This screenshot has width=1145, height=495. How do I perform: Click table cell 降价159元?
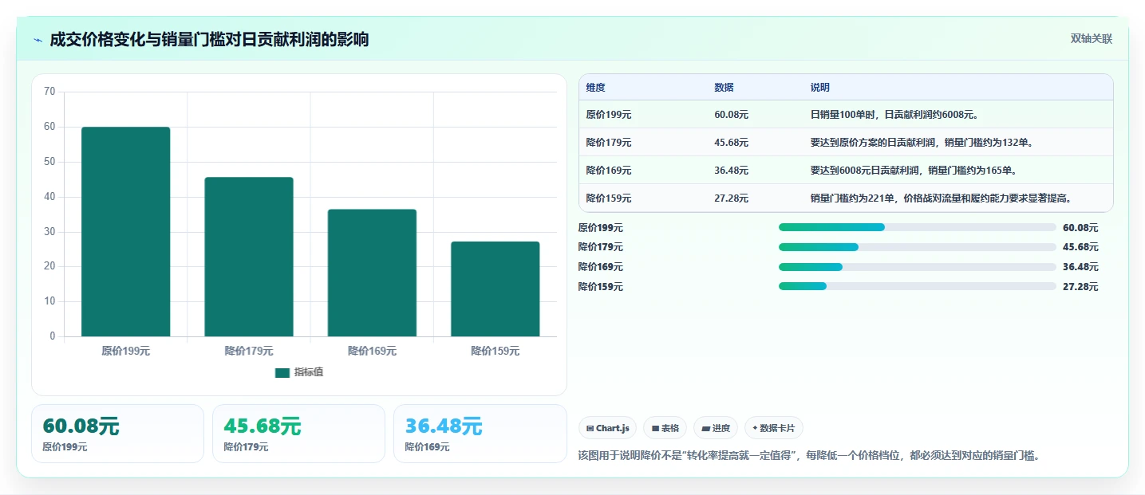609,198
